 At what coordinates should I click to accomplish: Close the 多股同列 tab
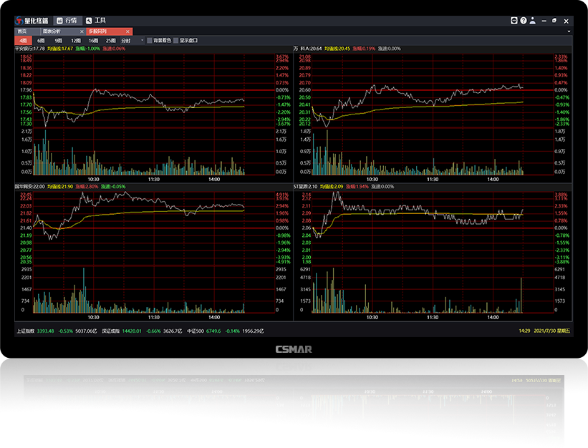point(127,31)
